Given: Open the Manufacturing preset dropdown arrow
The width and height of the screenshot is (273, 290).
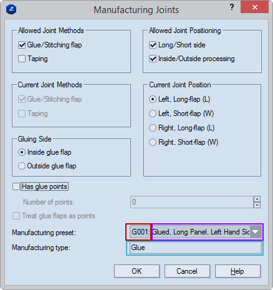Looking at the screenshot, I should [x=256, y=232].
